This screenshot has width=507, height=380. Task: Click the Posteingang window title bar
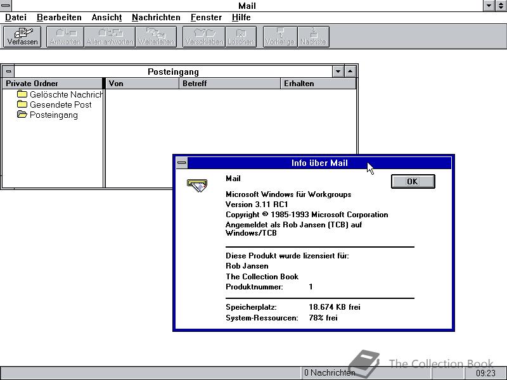(x=173, y=72)
